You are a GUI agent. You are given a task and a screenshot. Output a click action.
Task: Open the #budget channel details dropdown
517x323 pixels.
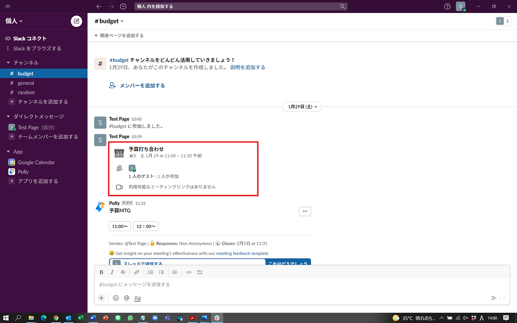pyautogui.click(x=109, y=21)
